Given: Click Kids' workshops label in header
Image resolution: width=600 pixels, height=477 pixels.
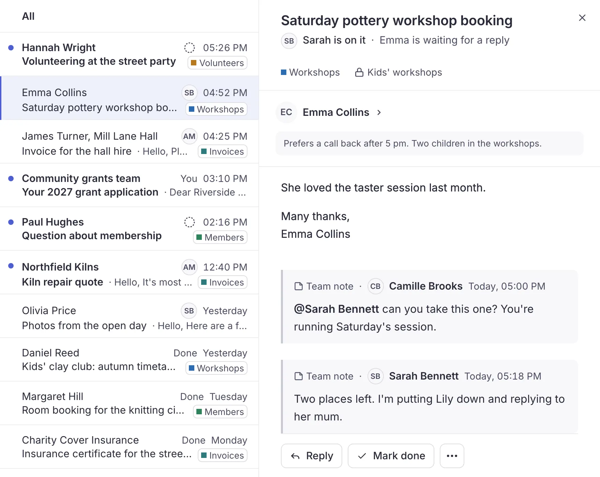Looking at the screenshot, I should point(399,72).
